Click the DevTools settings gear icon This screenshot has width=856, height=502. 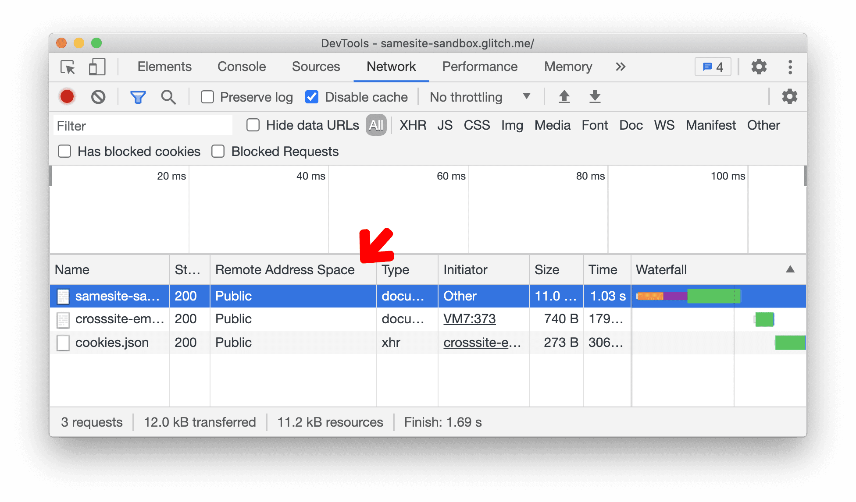tap(760, 66)
